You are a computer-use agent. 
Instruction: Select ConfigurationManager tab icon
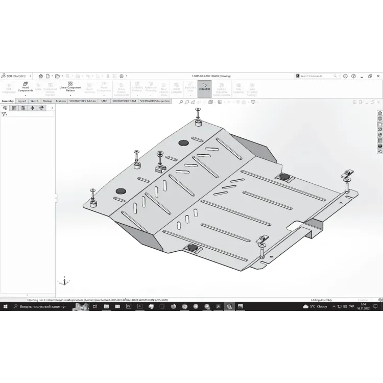(23, 108)
